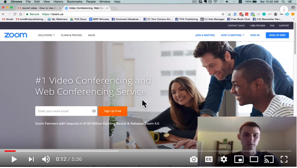
Task: Open the Gmail bookmark
Action: point(8,19)
